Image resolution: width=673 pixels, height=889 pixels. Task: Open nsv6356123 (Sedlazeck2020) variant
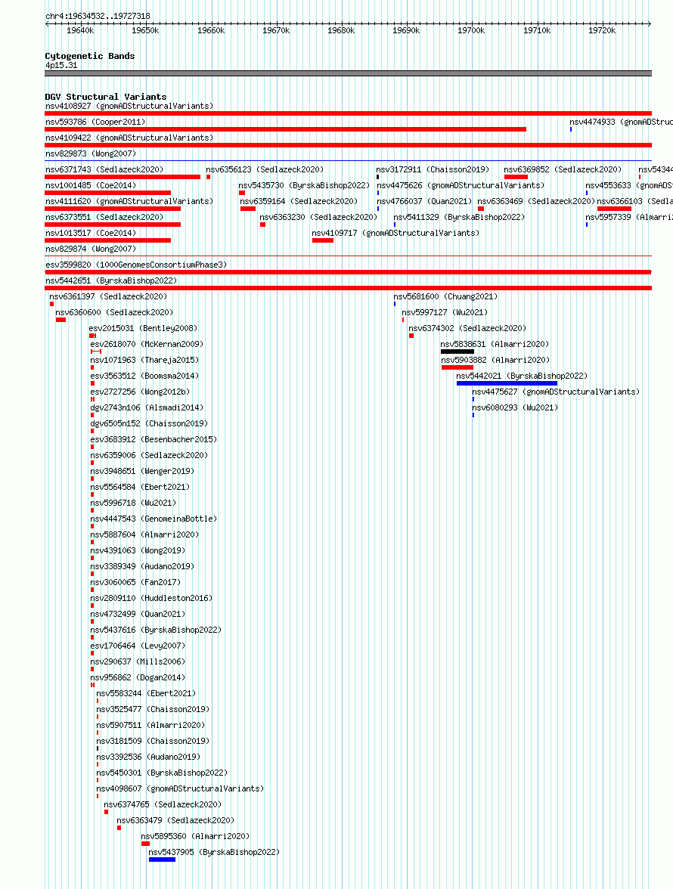click(x=265, y=169)
